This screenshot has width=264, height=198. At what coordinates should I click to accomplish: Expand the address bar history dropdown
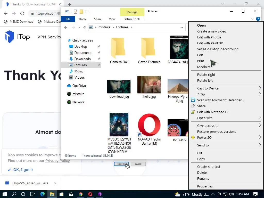182,27
